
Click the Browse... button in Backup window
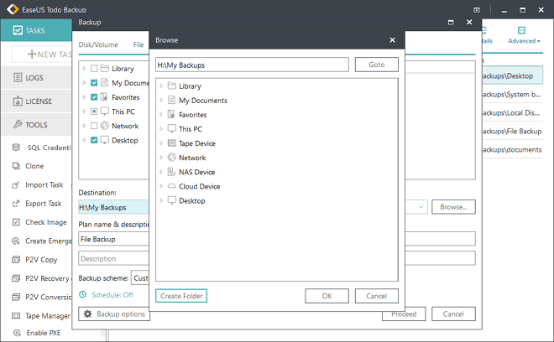[453, 207]
